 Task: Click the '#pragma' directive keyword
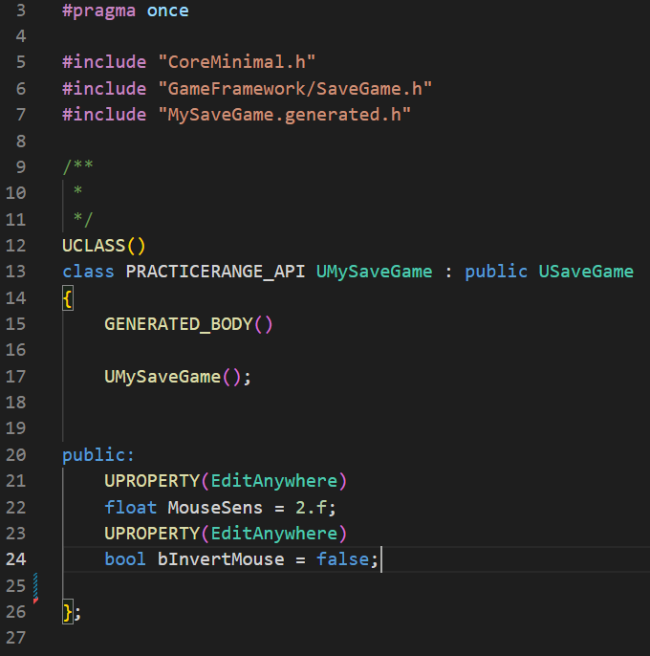point(99,11)
